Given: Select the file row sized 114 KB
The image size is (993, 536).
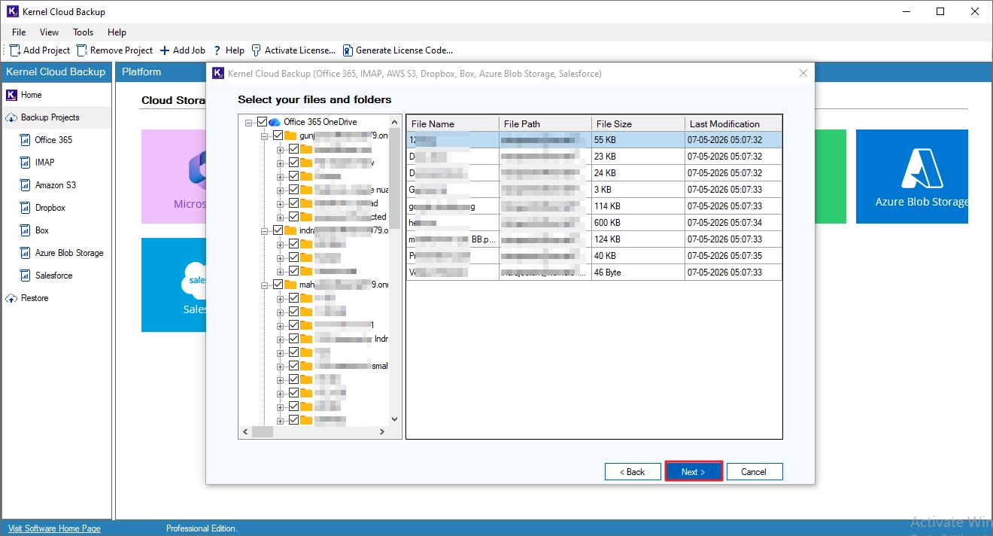Looking at the screenshot, I should pos(594,206).
